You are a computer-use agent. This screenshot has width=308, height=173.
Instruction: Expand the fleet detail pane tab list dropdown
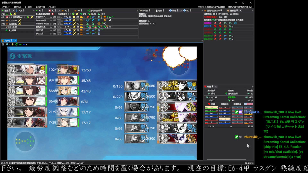pos(137,11)
